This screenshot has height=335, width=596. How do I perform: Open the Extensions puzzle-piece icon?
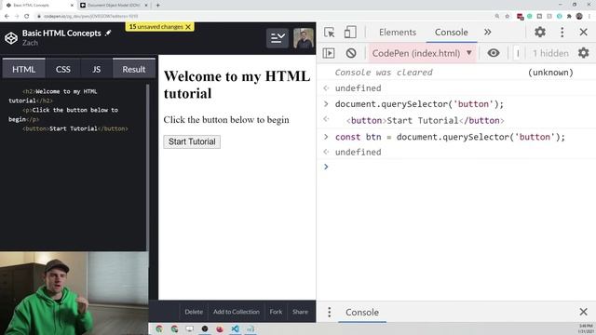569,17
